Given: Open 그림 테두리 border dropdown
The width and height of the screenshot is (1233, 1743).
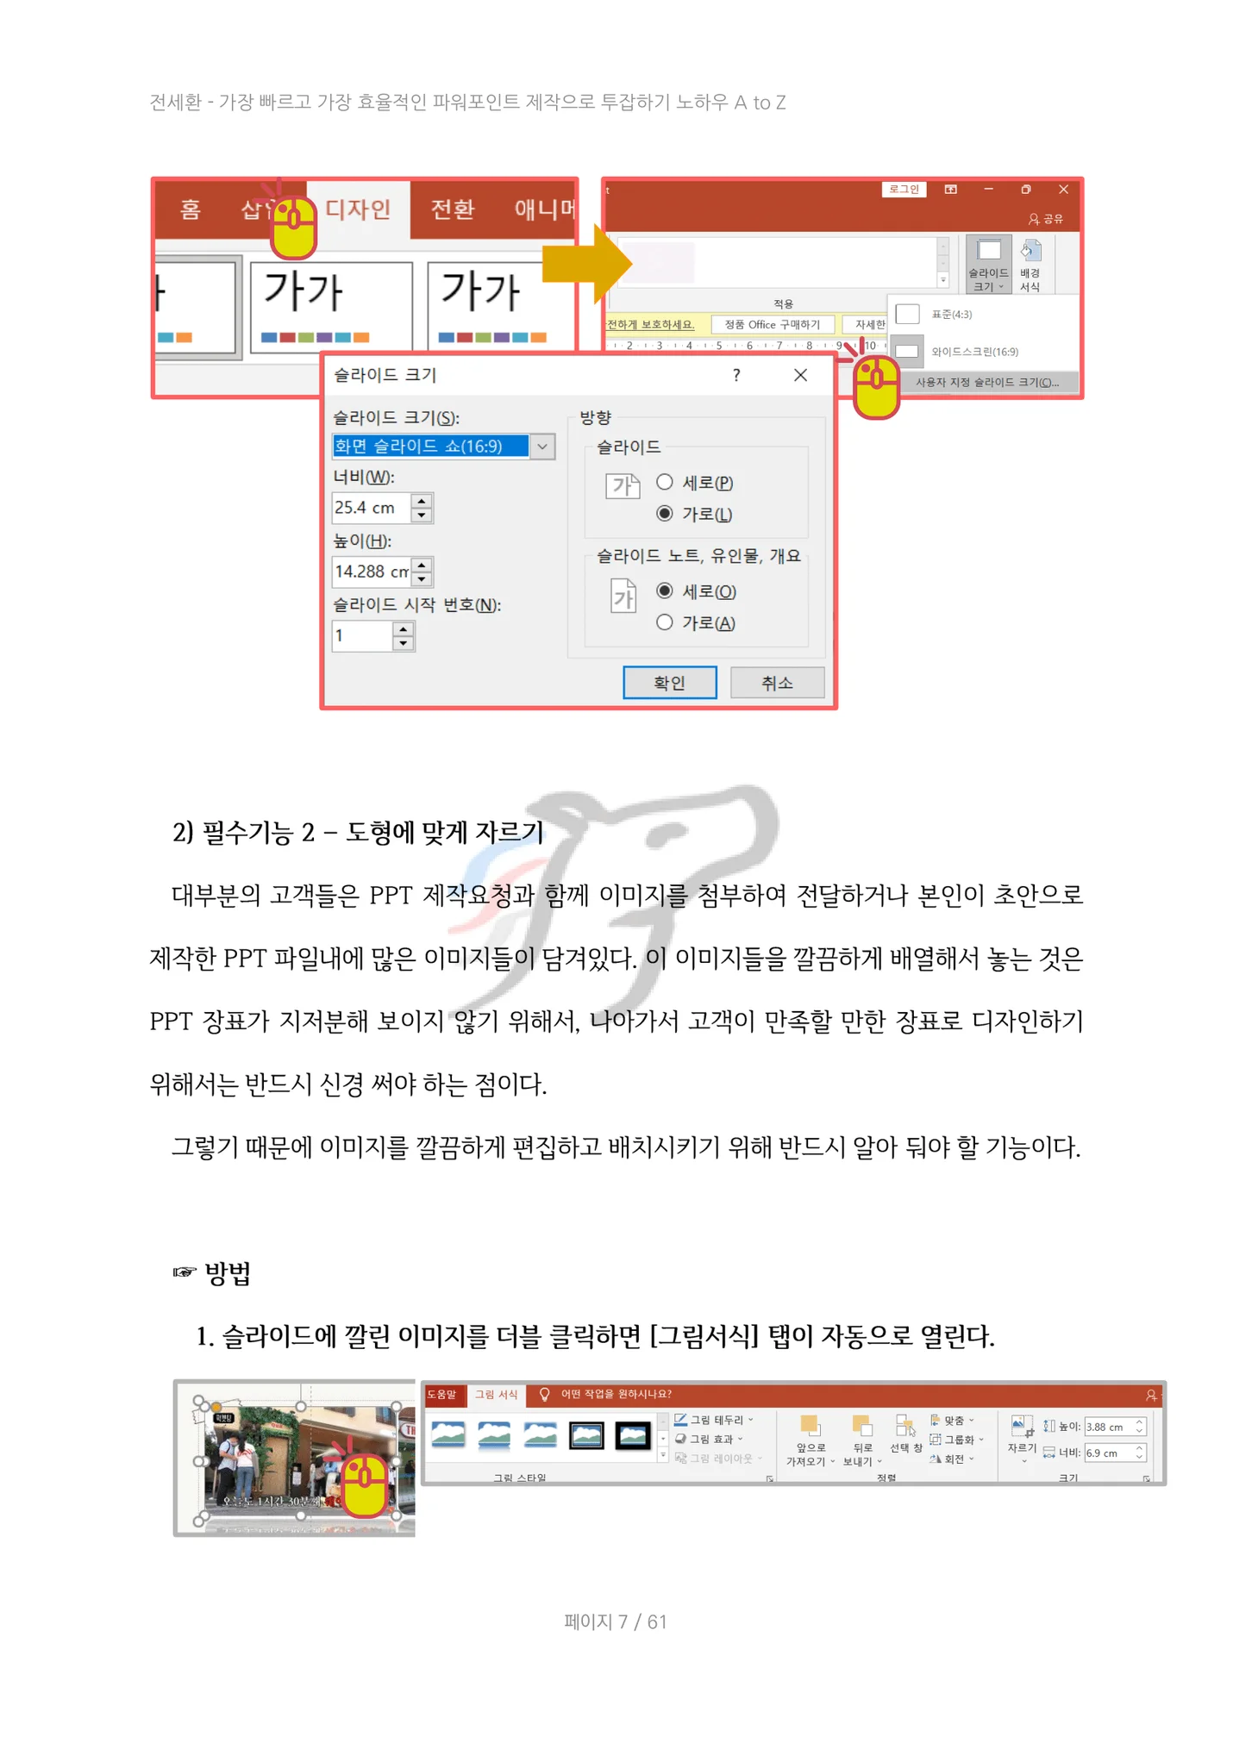Looking at the screenshot, I should [714, 1419].
